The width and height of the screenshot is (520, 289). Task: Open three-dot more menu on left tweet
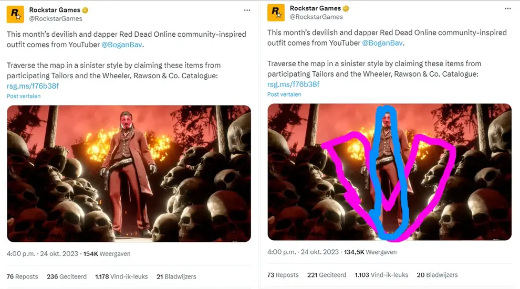[247, 10]
